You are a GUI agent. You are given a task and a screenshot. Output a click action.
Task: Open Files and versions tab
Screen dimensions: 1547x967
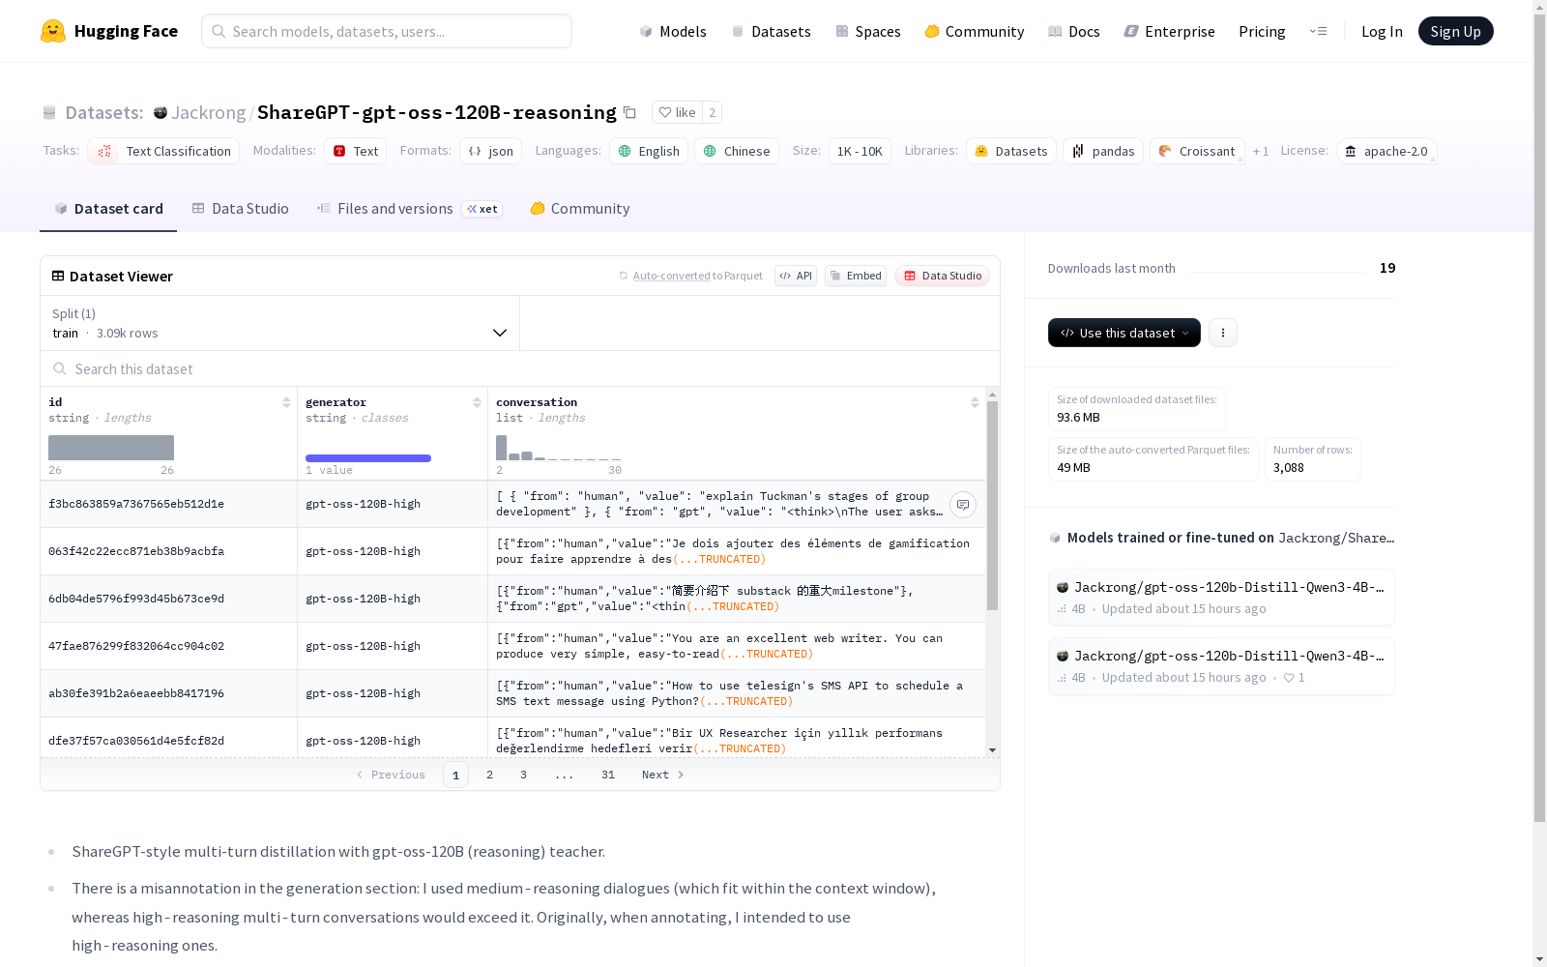pyautogui.click(x=410, y=209)
